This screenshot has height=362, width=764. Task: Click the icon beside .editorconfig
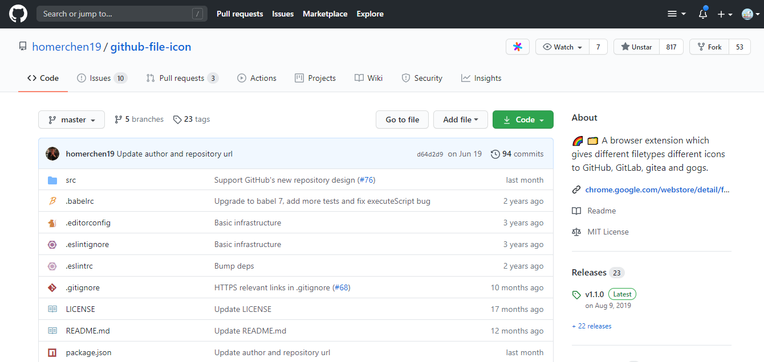[x=52, y=223]
